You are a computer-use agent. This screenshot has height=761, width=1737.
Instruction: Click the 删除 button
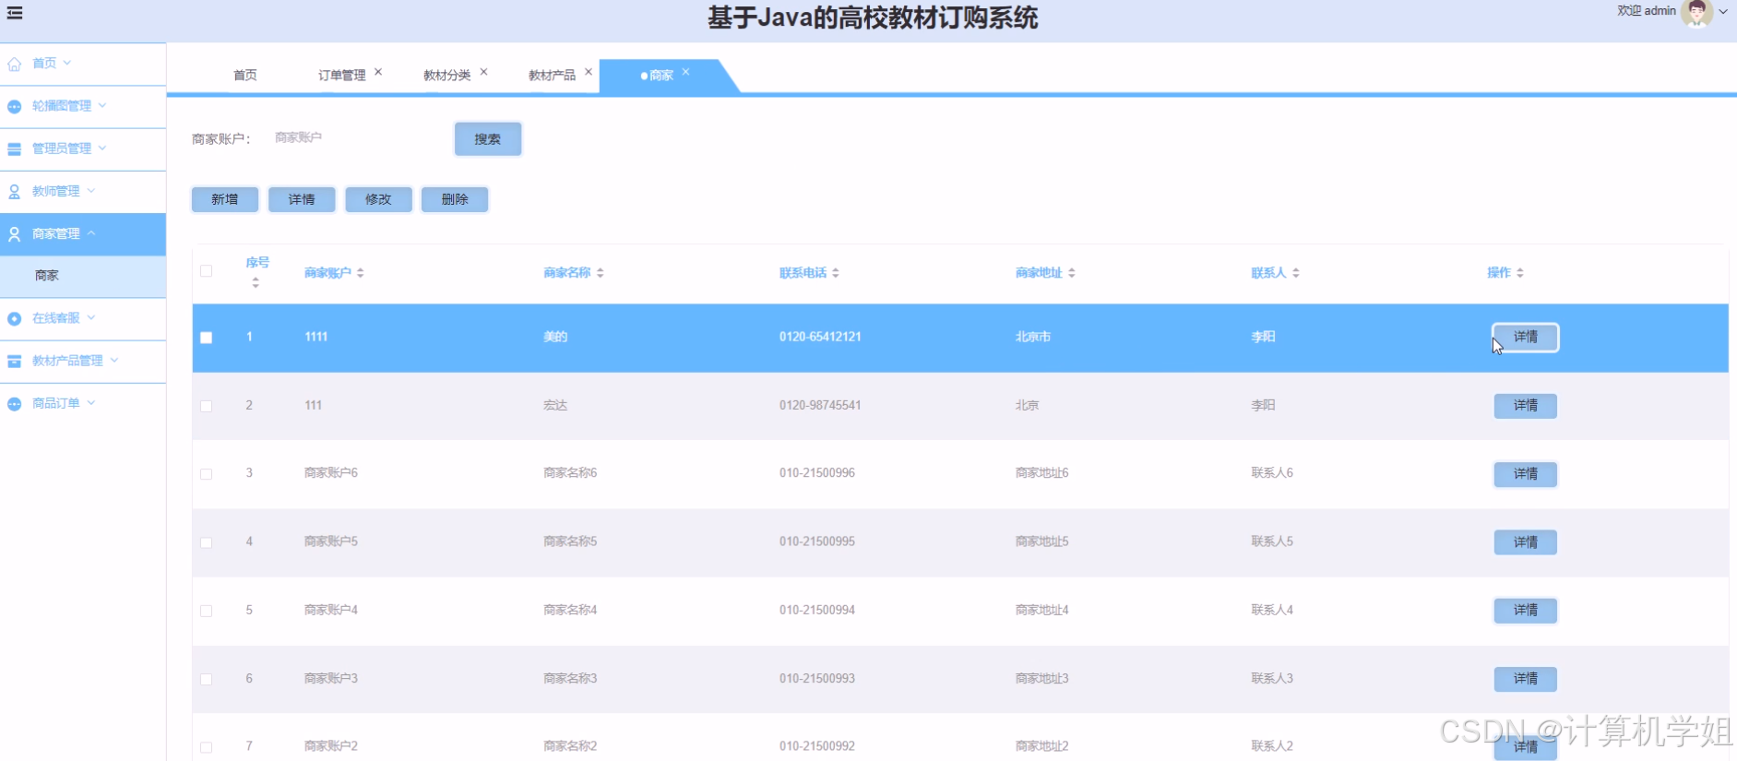(455, 199)
